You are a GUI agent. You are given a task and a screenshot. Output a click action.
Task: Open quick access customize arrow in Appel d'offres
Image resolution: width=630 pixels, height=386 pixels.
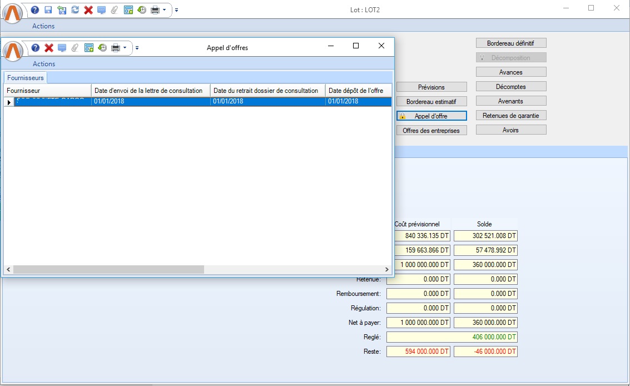tap(137, 48)
